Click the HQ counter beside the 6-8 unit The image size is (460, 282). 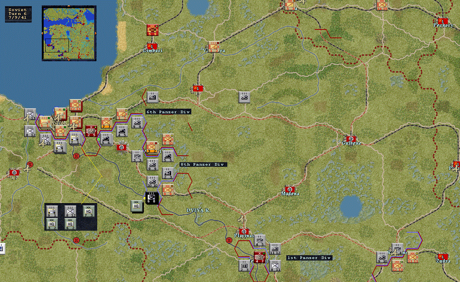click(137, 206)
